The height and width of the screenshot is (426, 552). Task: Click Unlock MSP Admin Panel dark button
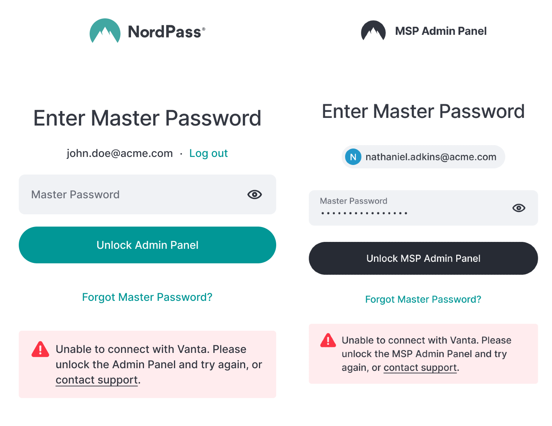click(423, 258)
